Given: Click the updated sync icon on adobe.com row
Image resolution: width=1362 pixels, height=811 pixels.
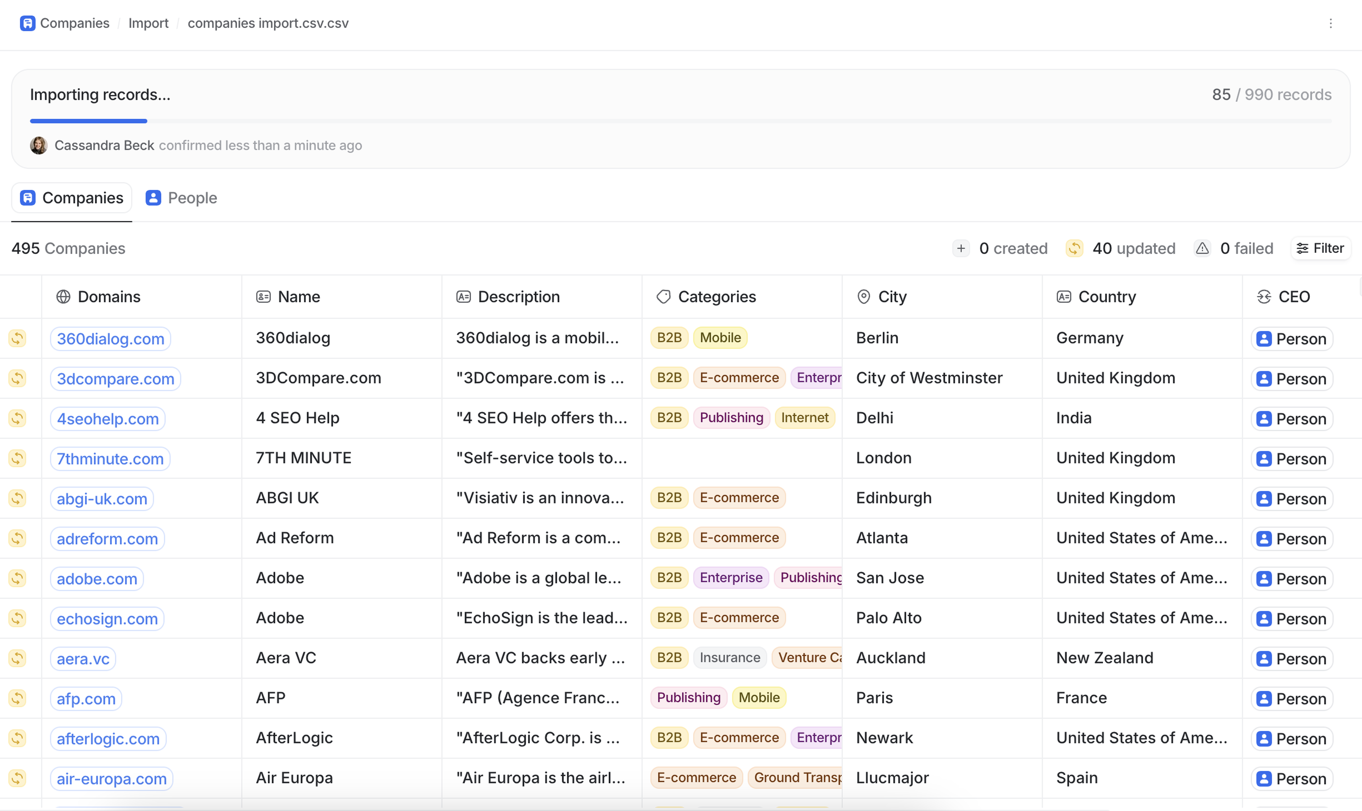Looking at the screenshot, I should point(17,578).
